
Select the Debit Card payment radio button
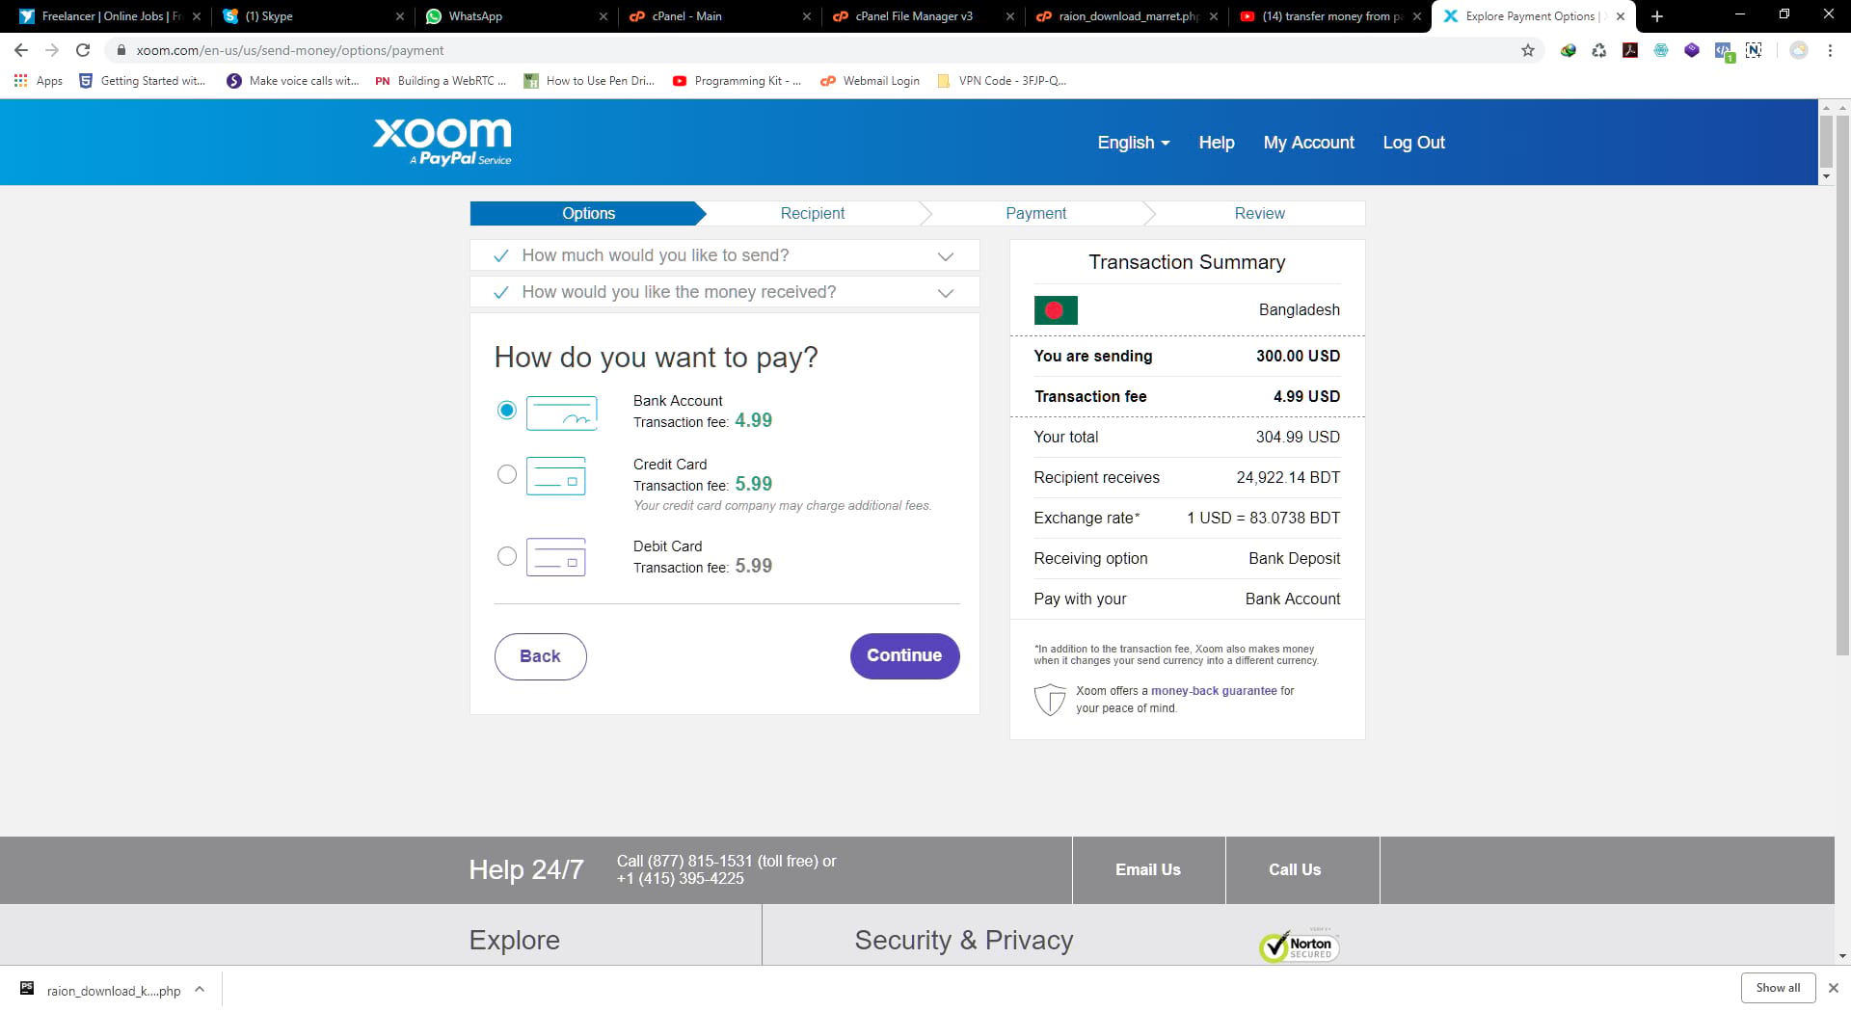point(506,556)
